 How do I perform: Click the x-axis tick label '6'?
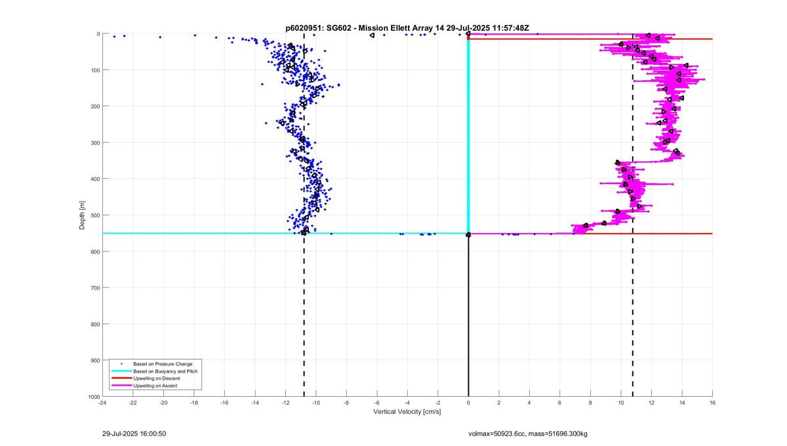click(x=560, y=403)
